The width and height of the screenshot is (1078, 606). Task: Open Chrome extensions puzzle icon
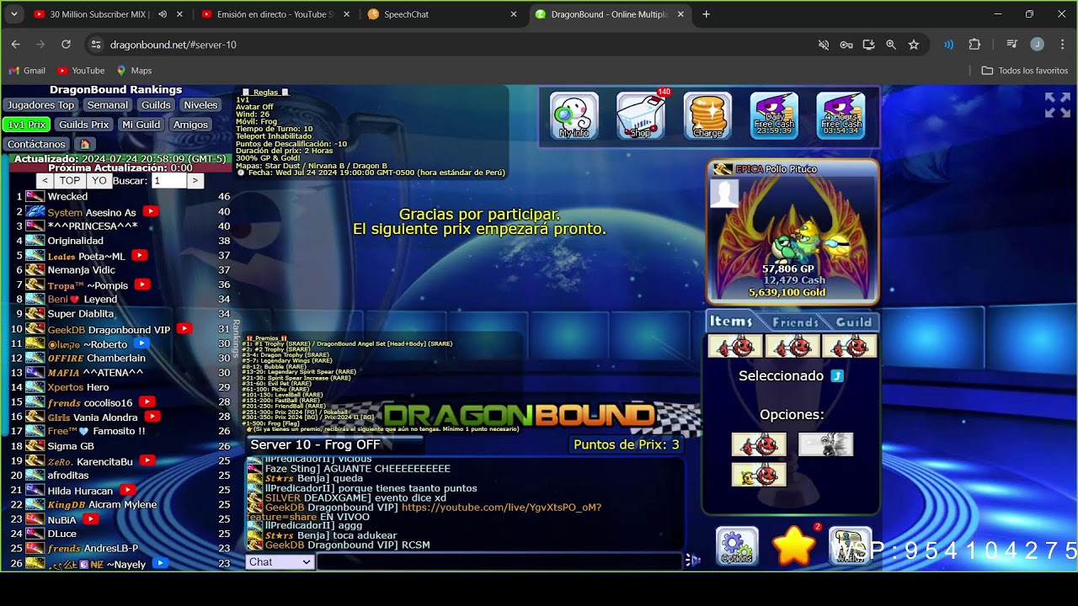974,45
